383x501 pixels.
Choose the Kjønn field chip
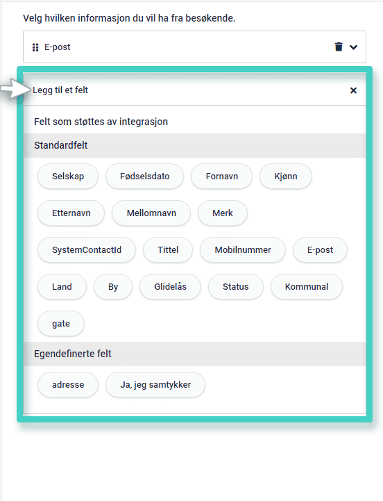point(286,176)
